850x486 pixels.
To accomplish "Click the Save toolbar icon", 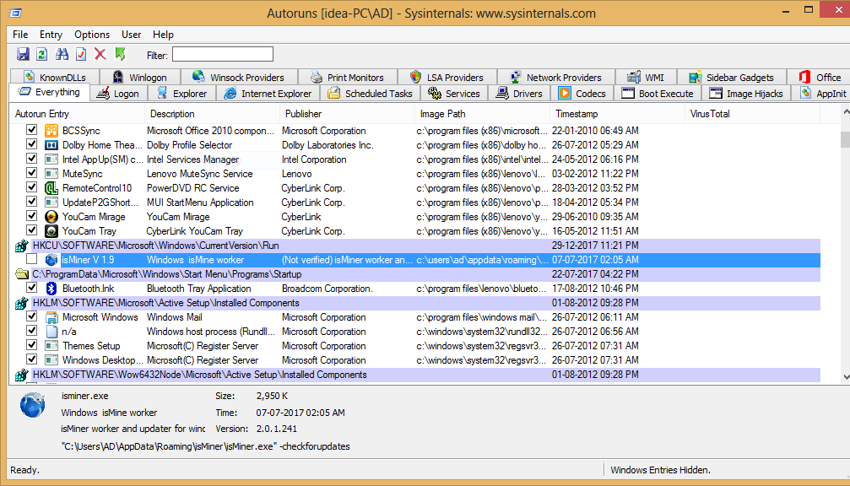I will (23, 54).
